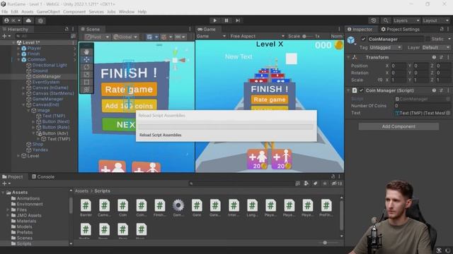Screen dimensions: 453x254
Task: Open the gear settings icon beside cloud
Action: point(40,20)
